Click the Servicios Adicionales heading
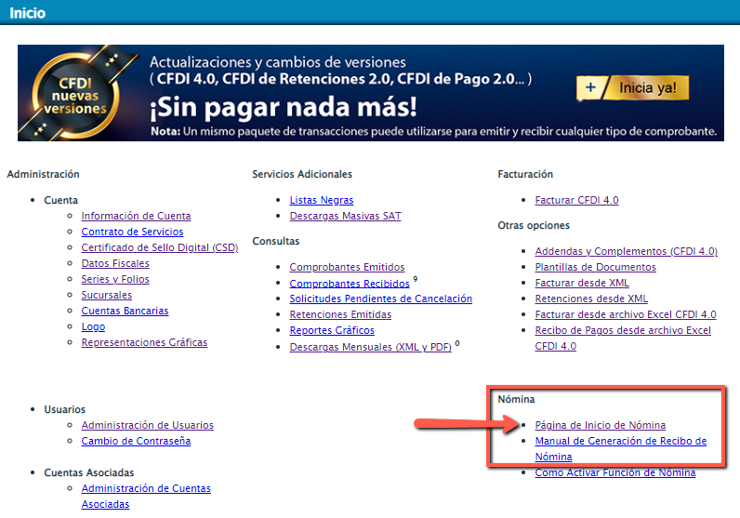 [x=302, y=174]
